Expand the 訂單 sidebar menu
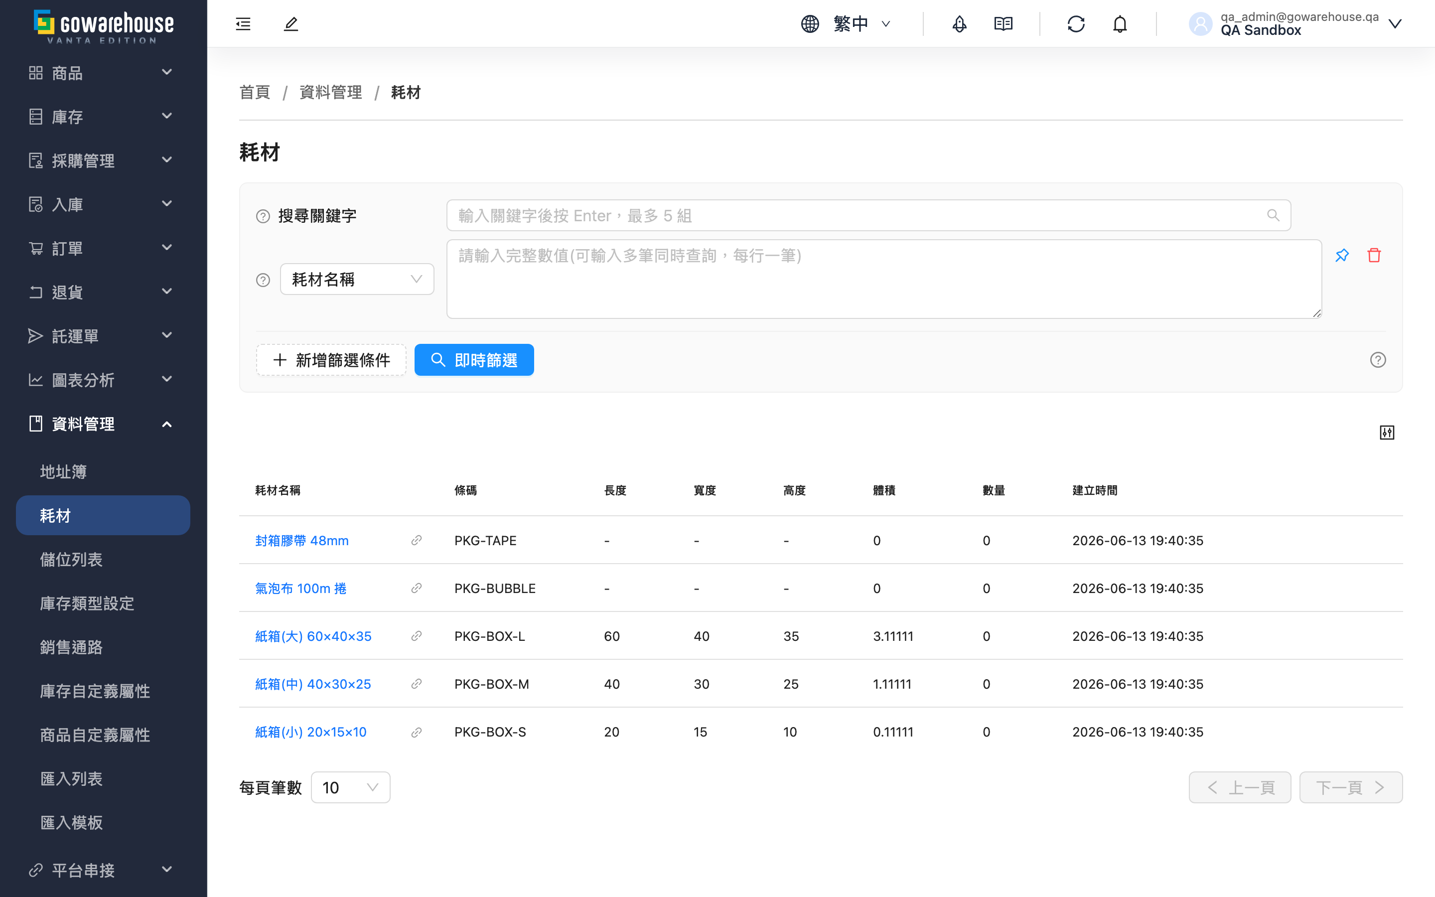Screen dimensions: 1435x897 click(x=103, y=248)
